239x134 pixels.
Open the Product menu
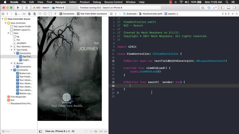(x=85, y=2)
